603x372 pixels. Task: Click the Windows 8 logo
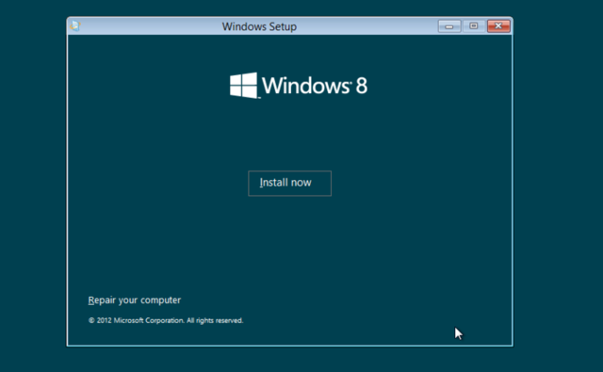click(299, 86)
